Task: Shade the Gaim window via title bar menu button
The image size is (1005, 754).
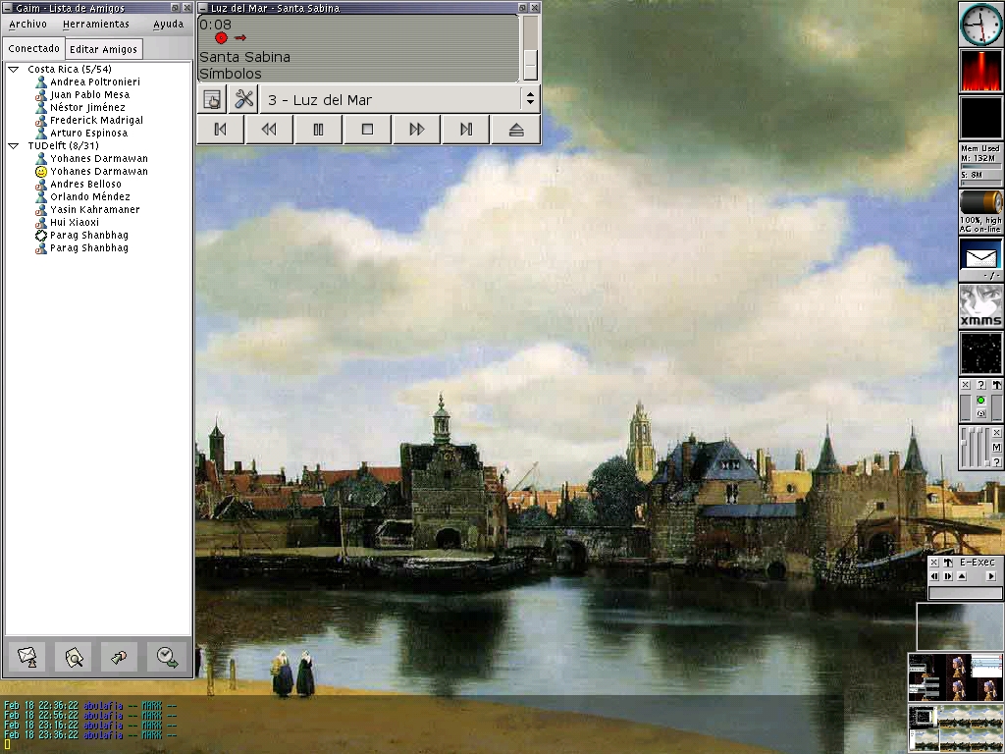Action: [8, 8]
